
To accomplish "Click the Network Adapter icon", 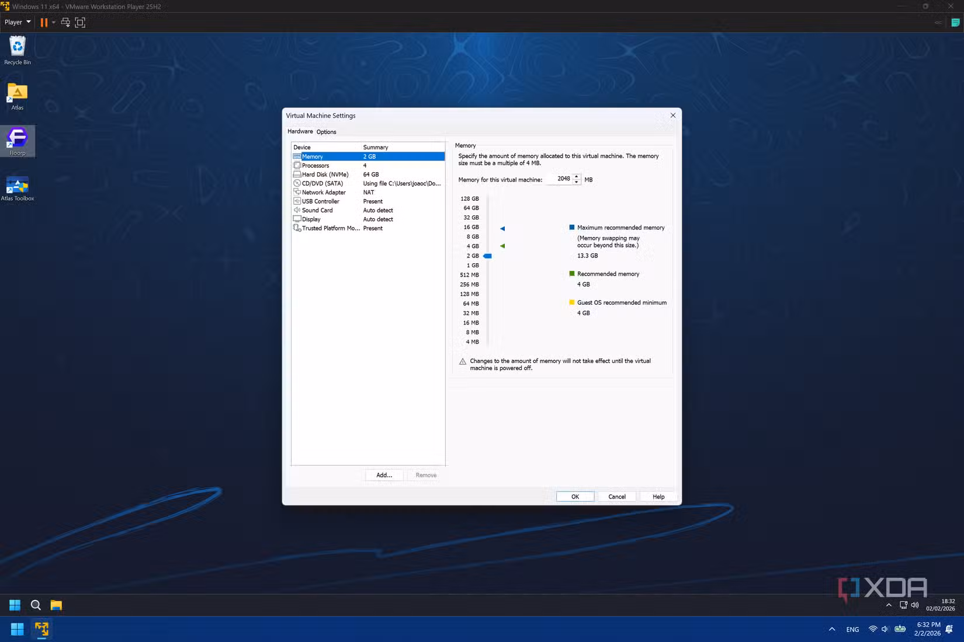I will click(x=297, y=192).
